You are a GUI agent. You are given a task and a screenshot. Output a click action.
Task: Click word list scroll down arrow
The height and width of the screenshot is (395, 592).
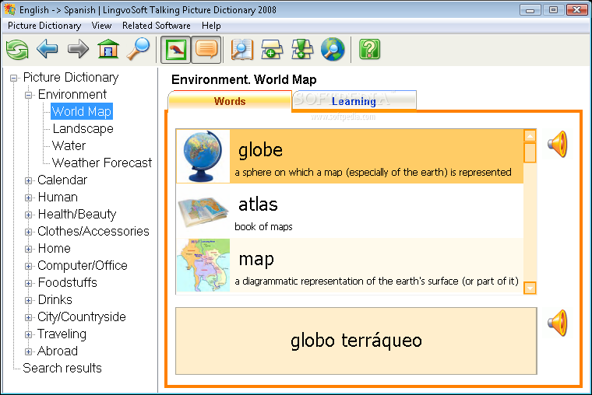(530, 288)
